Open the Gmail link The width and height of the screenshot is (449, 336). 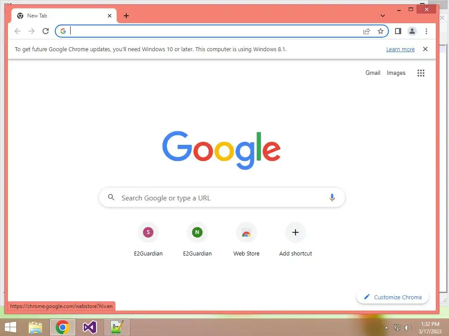click(x=373, y=73)
